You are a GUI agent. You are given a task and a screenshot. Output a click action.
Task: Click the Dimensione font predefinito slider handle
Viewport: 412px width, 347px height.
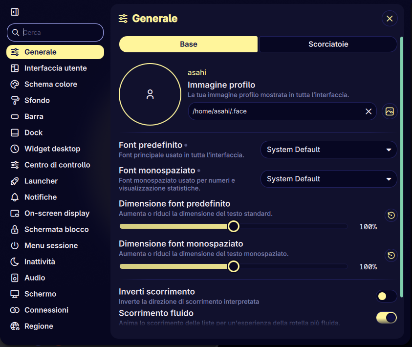point(233,226)
